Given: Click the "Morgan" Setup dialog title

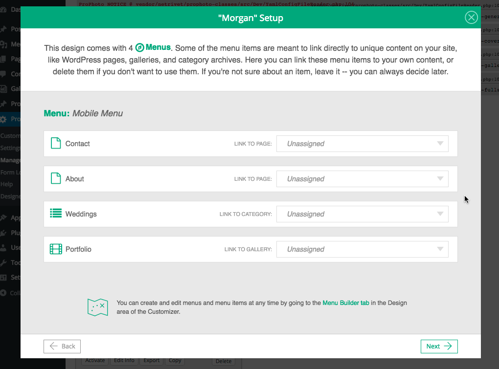Looking at the screenshot, I should click(250, 18).
